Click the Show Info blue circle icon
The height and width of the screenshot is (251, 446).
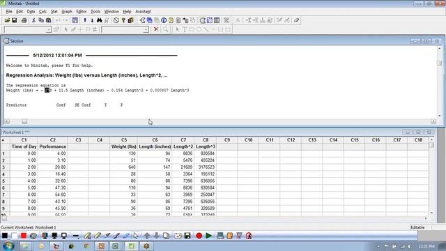coord(164,20)
